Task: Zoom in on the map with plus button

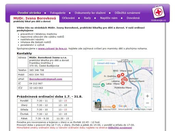Action: 147,96
